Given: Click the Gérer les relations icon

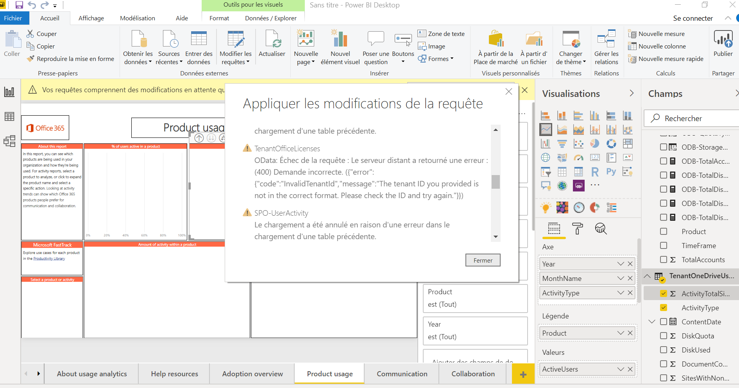Looking at the screenshot, I should click(607, 39).
